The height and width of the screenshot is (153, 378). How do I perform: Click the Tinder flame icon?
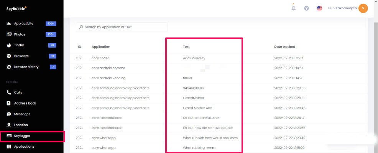click(9, 45)
